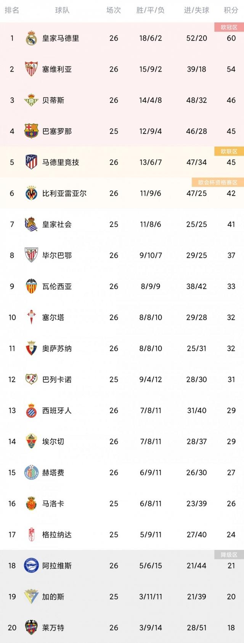Click the 欧冠区 zone label
Image resolution: width=244 pixels, height=643 pixels.
click(229, 27)
